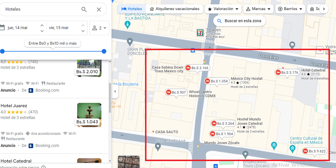
Task: Click left price slider handle
Action: point(2,51)
